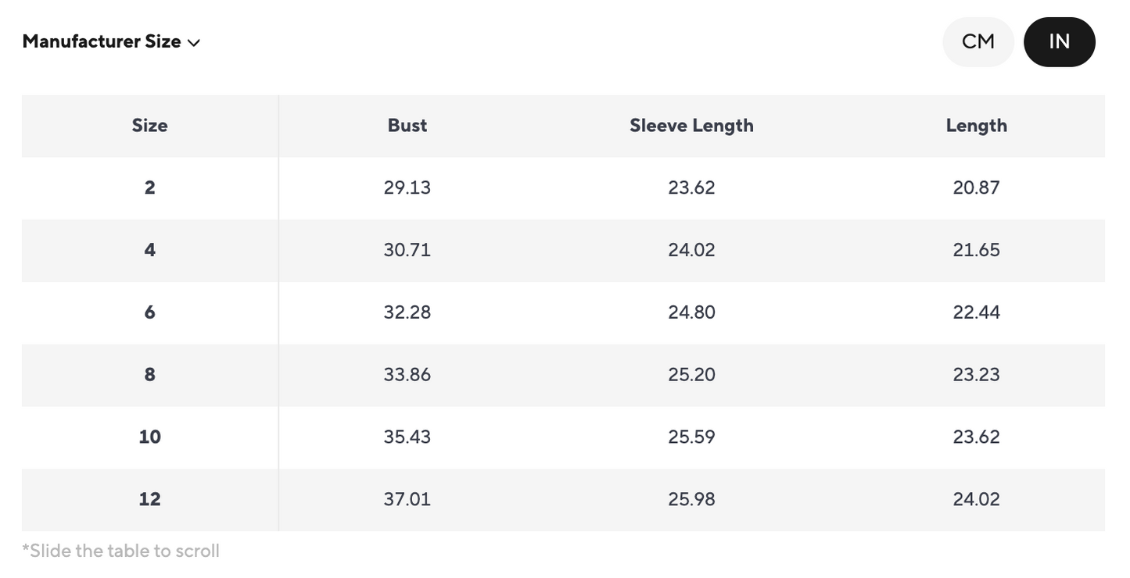Click the Bust column header
Viewport: 1130px width, 578px height.
[x=407, y=126]
